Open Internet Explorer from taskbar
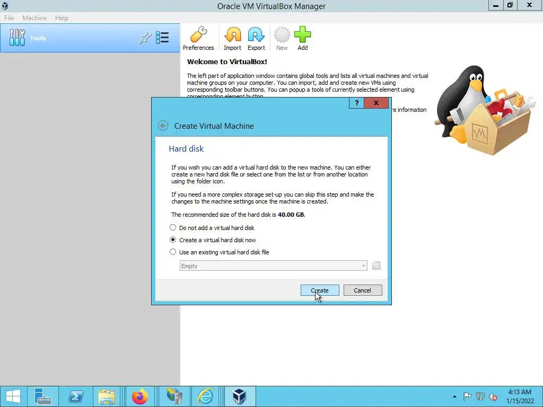543x407 pixels. (x=205, y=396)
